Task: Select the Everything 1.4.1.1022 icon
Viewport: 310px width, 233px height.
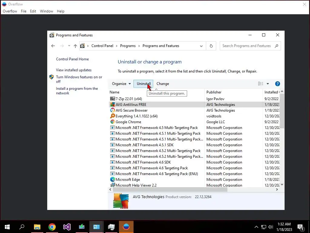Action: (x=113, y=116)
